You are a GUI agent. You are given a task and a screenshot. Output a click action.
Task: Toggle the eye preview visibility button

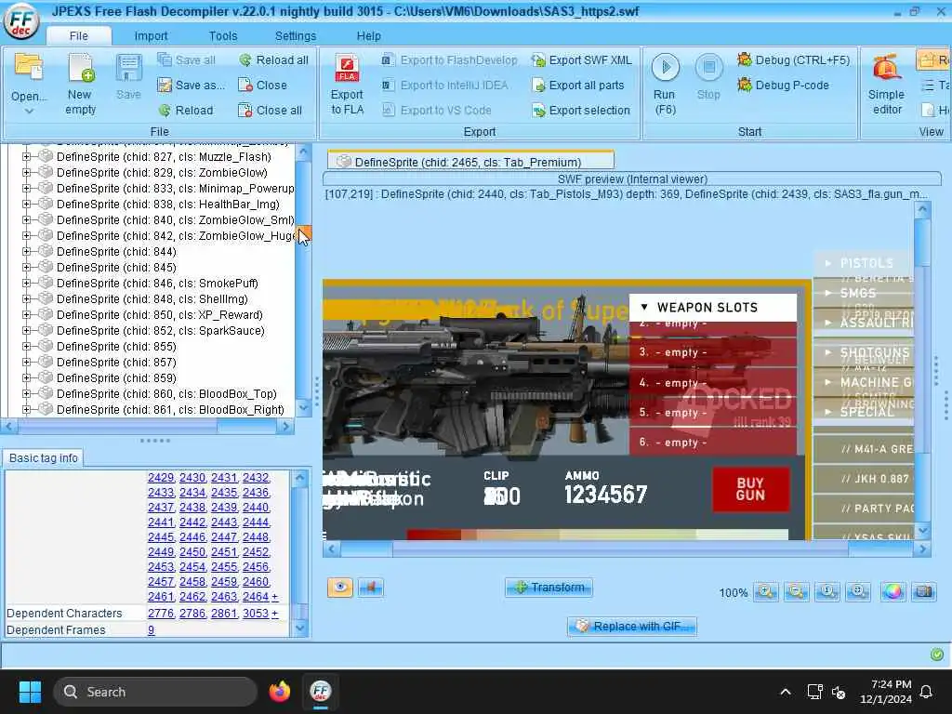pyautogui.click(x=340, y=588)
